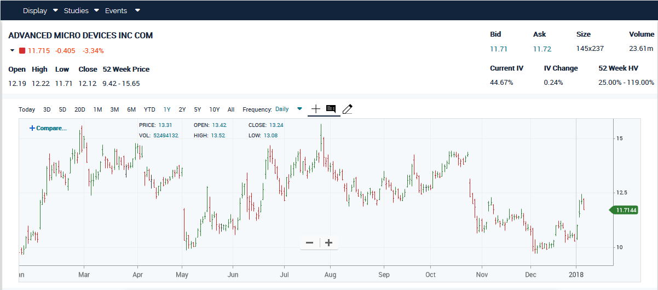The width and height of the screenshot is (658, 290).
Task: Select the crosshair cursor tool
Action: tap(316, 109)
